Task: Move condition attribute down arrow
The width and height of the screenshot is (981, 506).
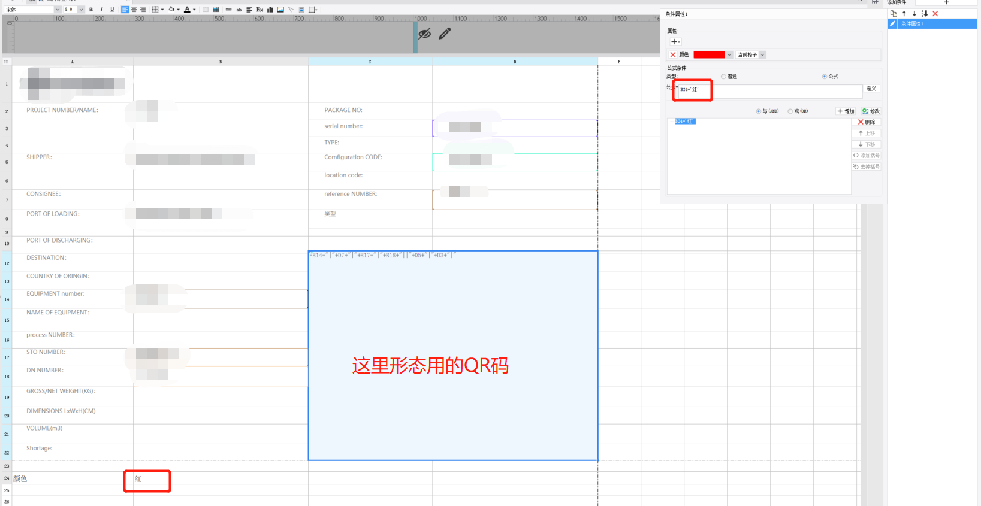Action: [x=914, y=13]
